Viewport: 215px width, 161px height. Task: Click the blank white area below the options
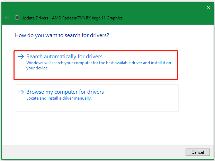pyautogui.click(x=107, y=128)
